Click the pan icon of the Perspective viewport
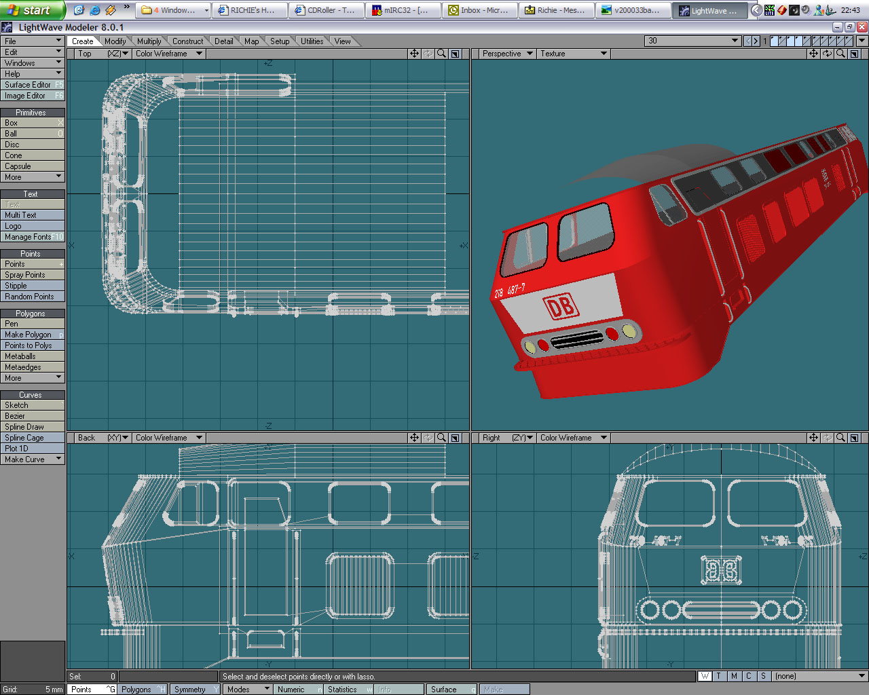This screenshot has width=869, height=695. coord(813,54)
